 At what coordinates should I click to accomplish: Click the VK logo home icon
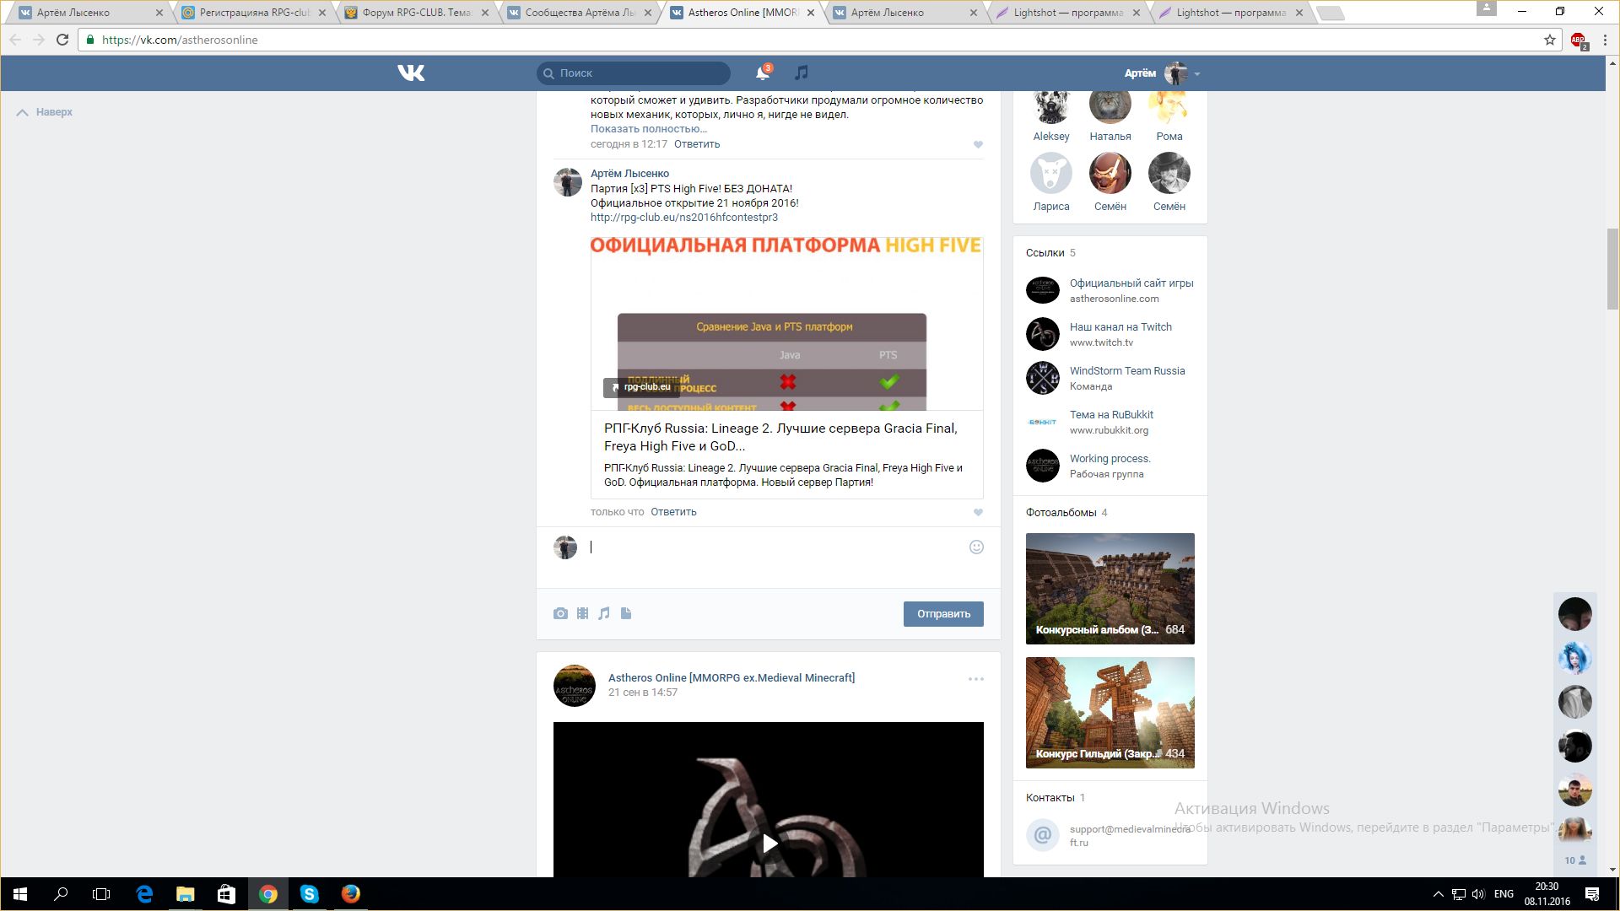point(411,73)
